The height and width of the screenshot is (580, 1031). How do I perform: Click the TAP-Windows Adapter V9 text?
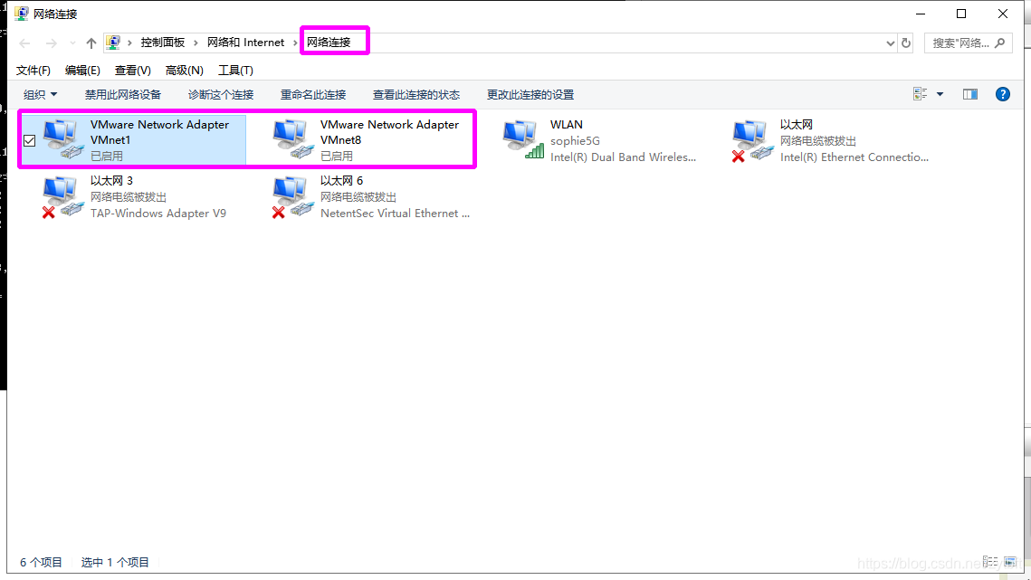coord(158,213)
